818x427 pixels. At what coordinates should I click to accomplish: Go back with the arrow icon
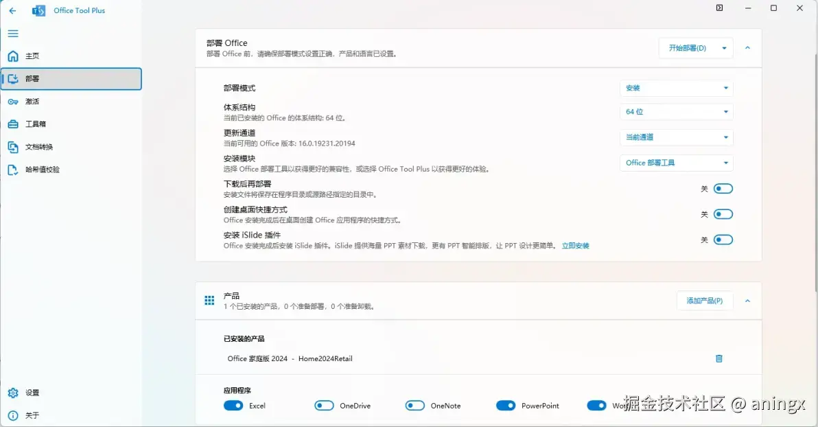(x=12, y=10)
